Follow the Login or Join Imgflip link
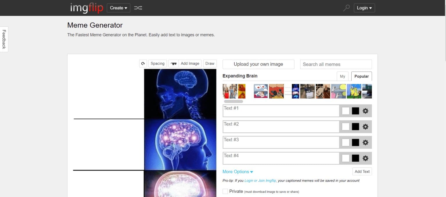446x197 pixels. pyautogui.click(x=260, y=181)
